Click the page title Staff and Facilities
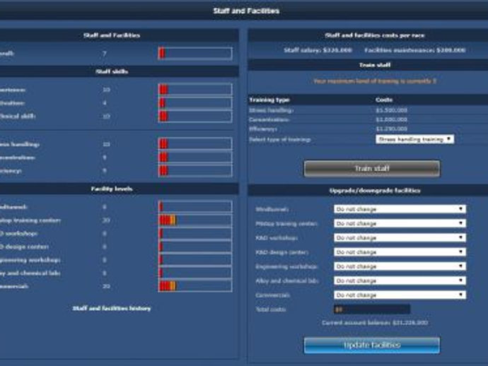This screenshot has height=366, width=488. pos(246,11)
